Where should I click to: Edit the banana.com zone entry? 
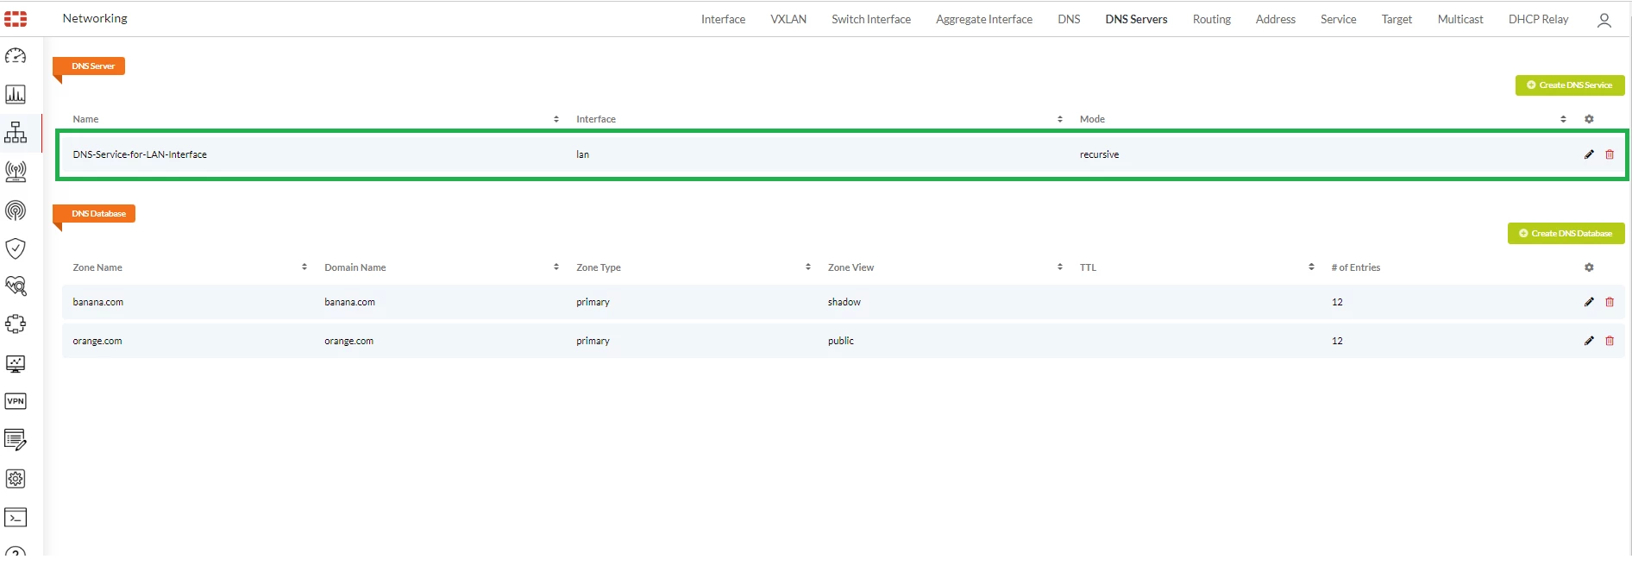(1589, 302)
